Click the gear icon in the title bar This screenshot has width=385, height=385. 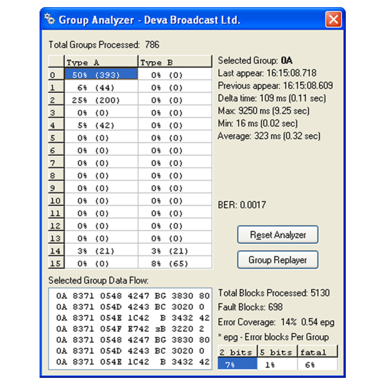(x=49, y=19)
